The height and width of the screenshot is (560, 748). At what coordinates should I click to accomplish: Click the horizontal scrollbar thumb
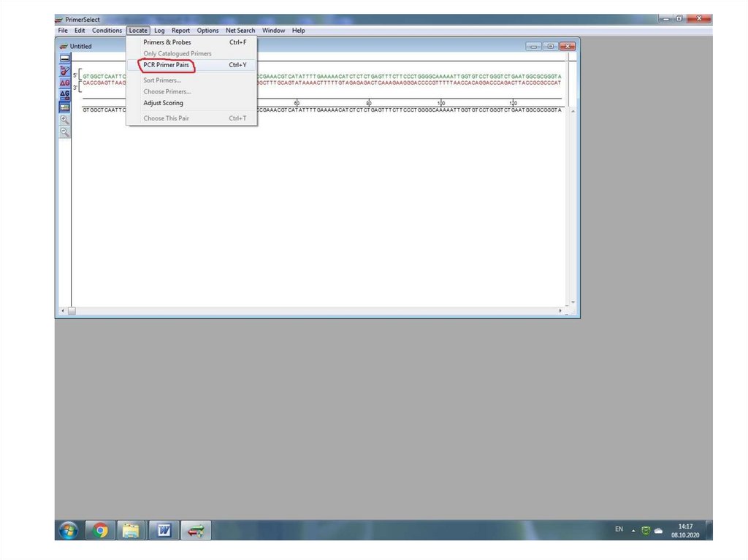(72, 310)
